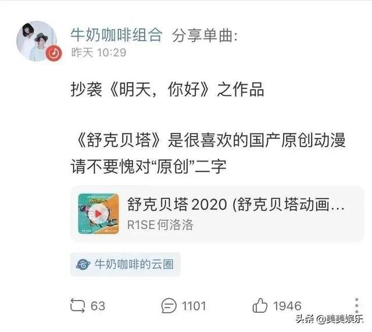The image size is (372, 332).
Task: Click the like count 1946
Action: 287,306
